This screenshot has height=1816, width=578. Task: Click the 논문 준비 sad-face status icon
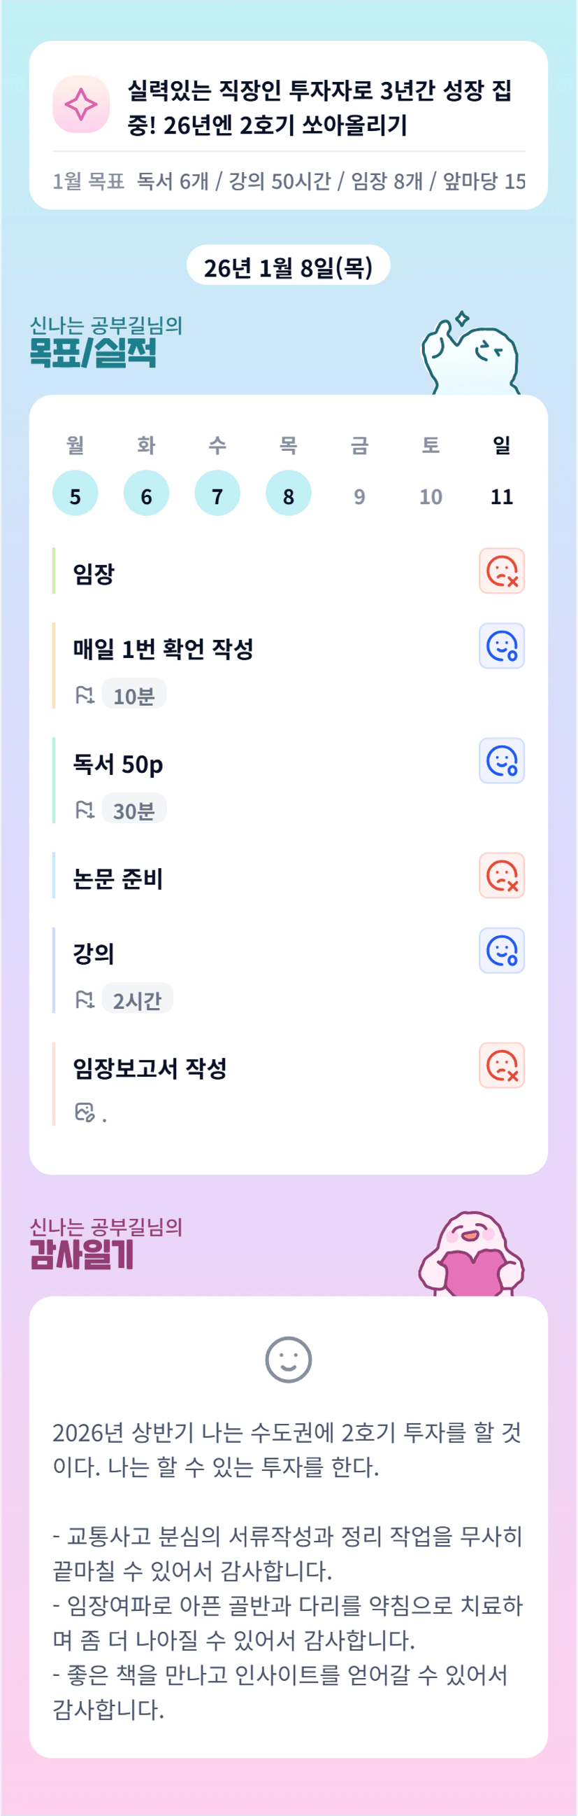coord(501,876)
